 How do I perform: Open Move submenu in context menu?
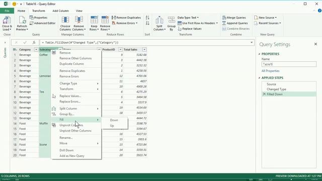(x=76, y=143)
